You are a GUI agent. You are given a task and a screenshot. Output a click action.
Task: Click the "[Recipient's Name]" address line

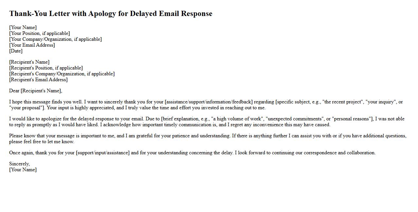(29, 62)
